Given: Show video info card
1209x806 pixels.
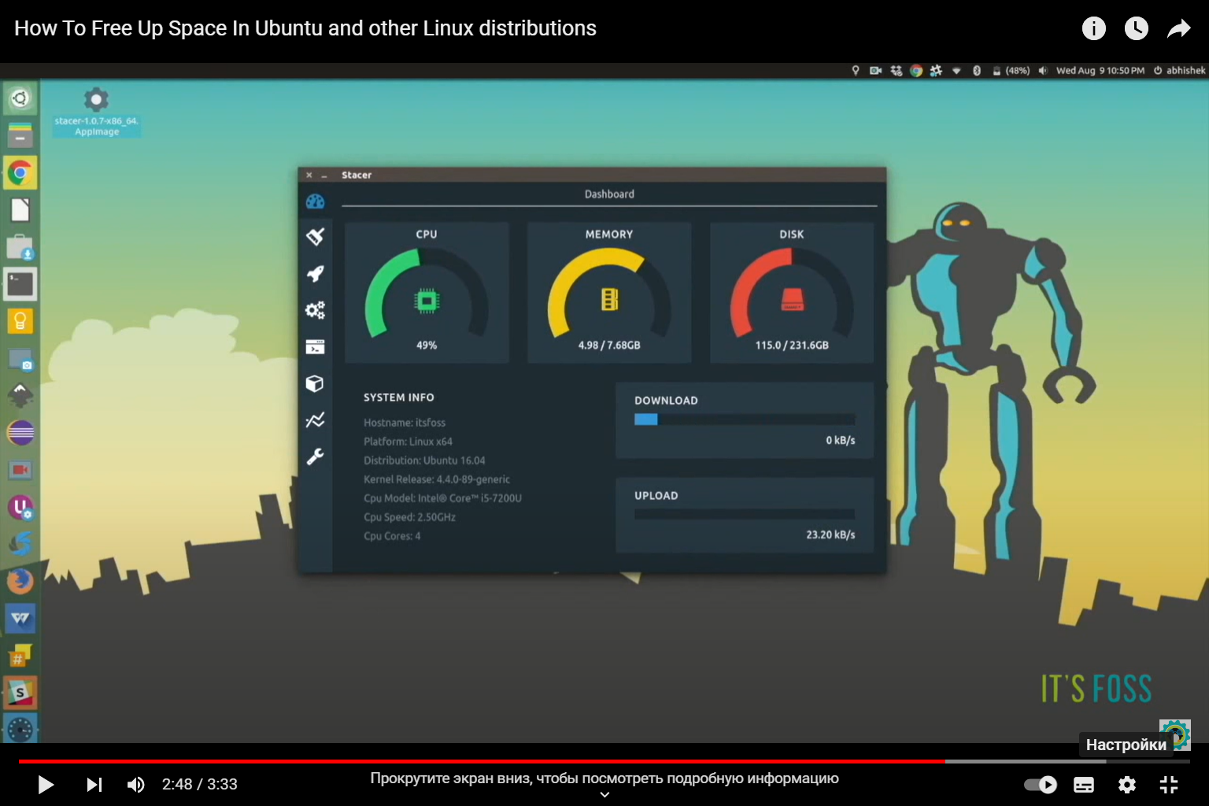Looking at the screenshot, I should [x=1093, y=29].
